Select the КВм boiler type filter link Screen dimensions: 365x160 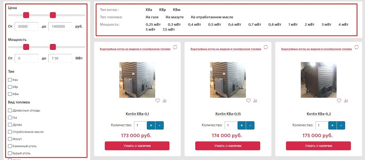(x=177, y=9)
